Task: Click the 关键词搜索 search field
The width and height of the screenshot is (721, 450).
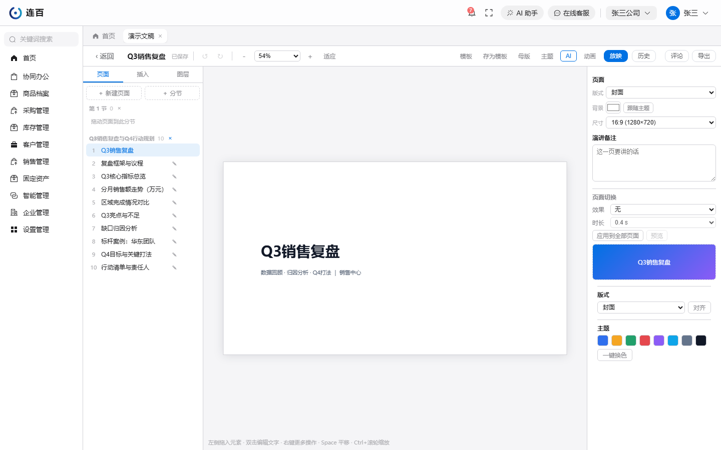Action: (41, 39)
